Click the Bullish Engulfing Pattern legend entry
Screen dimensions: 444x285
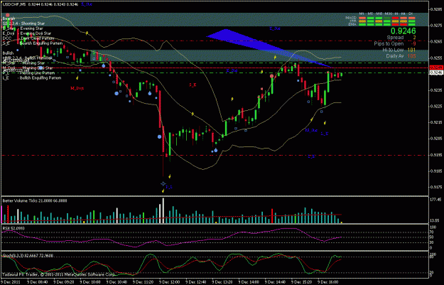(x=32, y=78)
